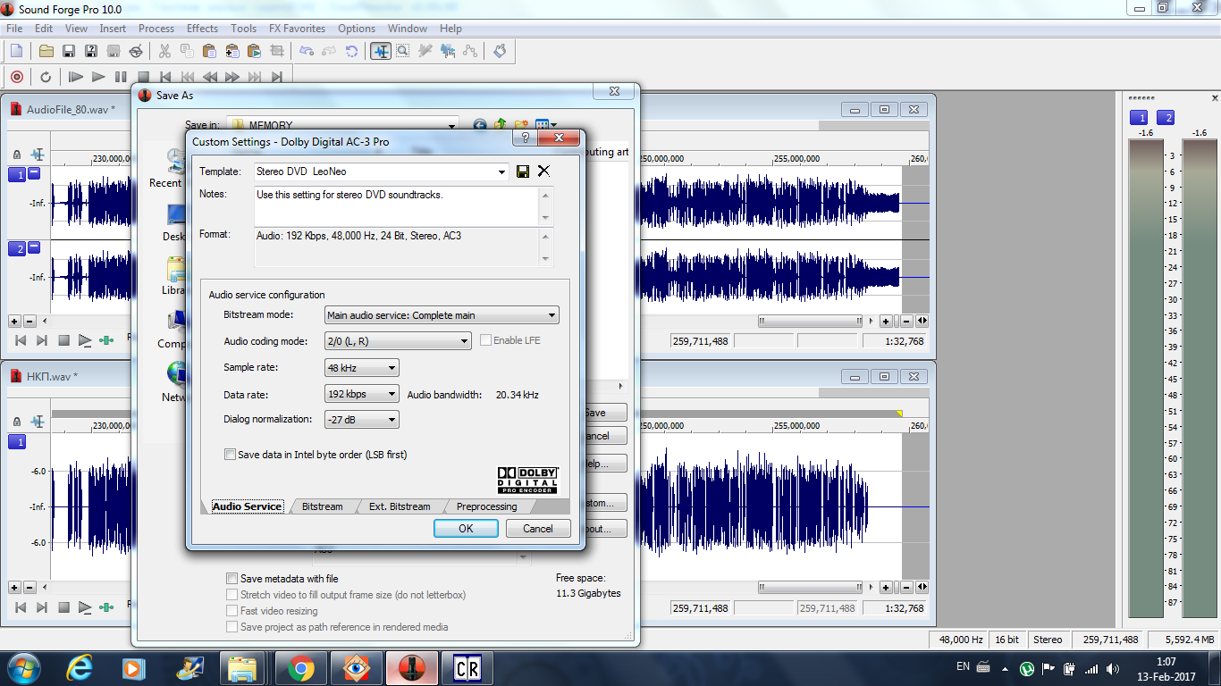This screenshot has width=1221, height=686.
Task: Select the Edit tool icon
Action: 381,51
